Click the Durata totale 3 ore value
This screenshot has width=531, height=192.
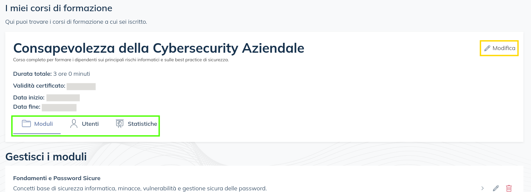click(x=72, y=74)
